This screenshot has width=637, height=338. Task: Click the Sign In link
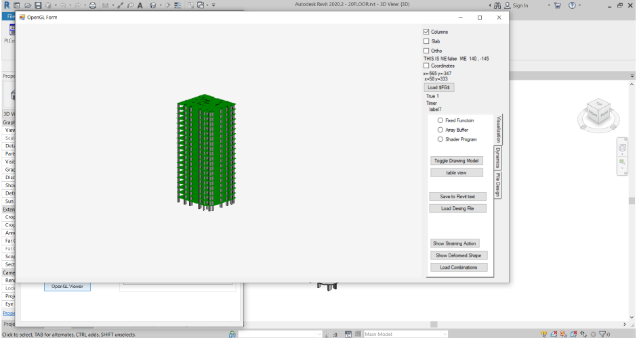point(520,5)
